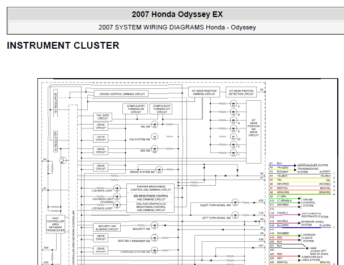The height and width of the screenshot is (265, 344).
Task: Click the 'VSA SYSTEM IND' label
Action: pyautogui.click(x=139, y=139)
